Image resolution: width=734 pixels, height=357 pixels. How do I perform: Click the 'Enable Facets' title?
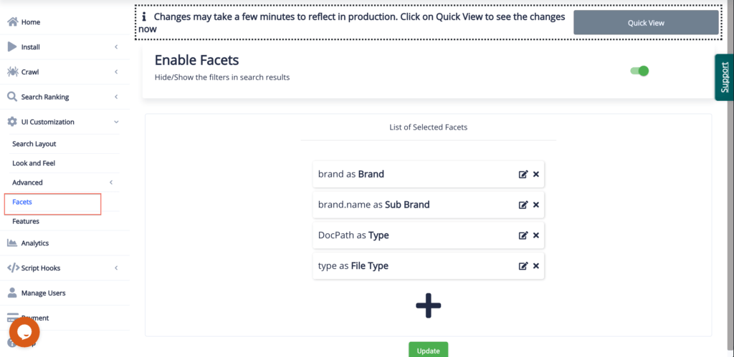pyautogui.click(x=196, y=60)
